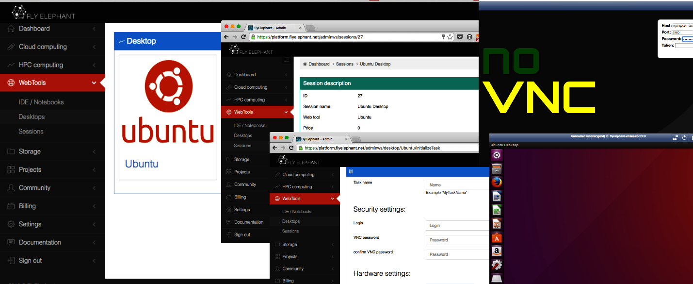Click the large Ubuntu logo thumbnail
This screenshot has height=284, width=693.
pyautogui.click(x=168, y=102)
